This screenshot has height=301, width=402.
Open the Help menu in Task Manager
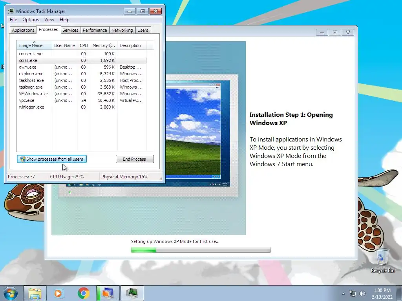click(64, 20)
